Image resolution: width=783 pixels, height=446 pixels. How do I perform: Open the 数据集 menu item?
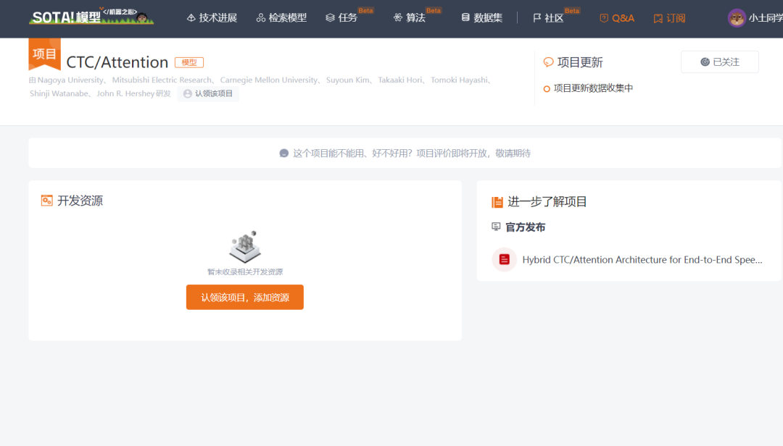tap(482, 18)
